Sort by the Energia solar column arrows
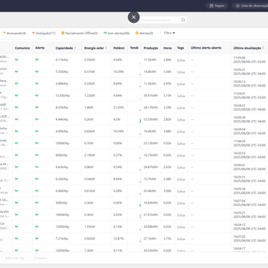268x268 pixels. point(106,48)
